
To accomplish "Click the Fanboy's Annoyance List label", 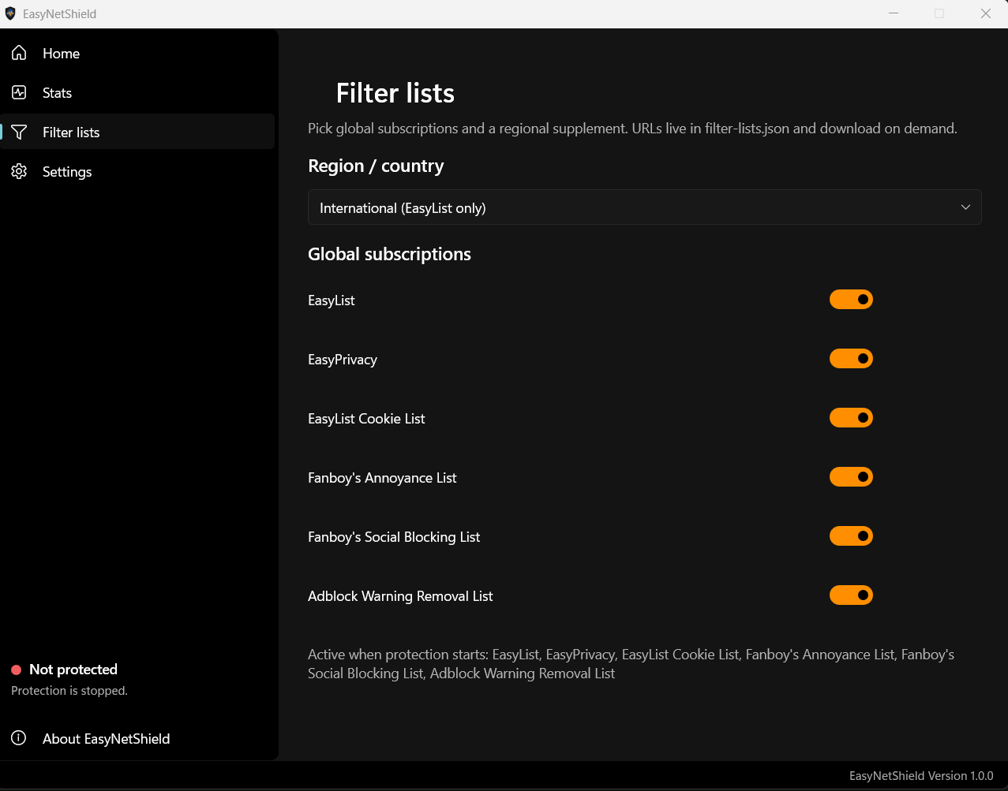I will [382, 478].
